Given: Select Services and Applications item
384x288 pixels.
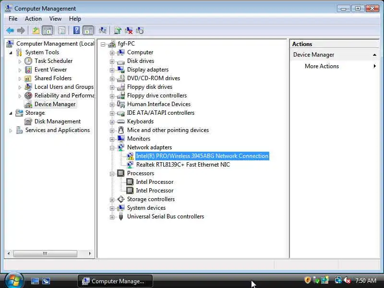Looking at the screenshot, I should click(57, 130).
